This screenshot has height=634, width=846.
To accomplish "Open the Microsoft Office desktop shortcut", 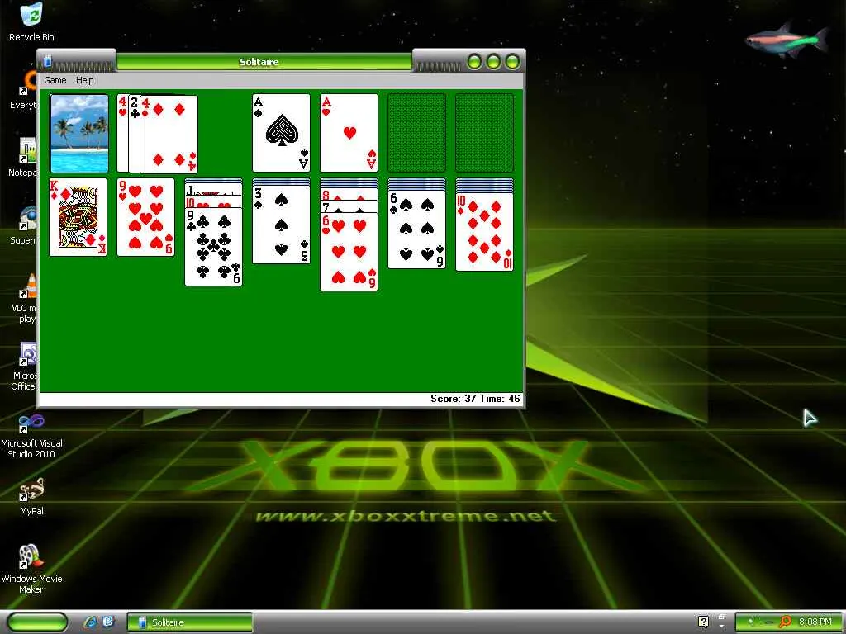I will coord(25,366).
